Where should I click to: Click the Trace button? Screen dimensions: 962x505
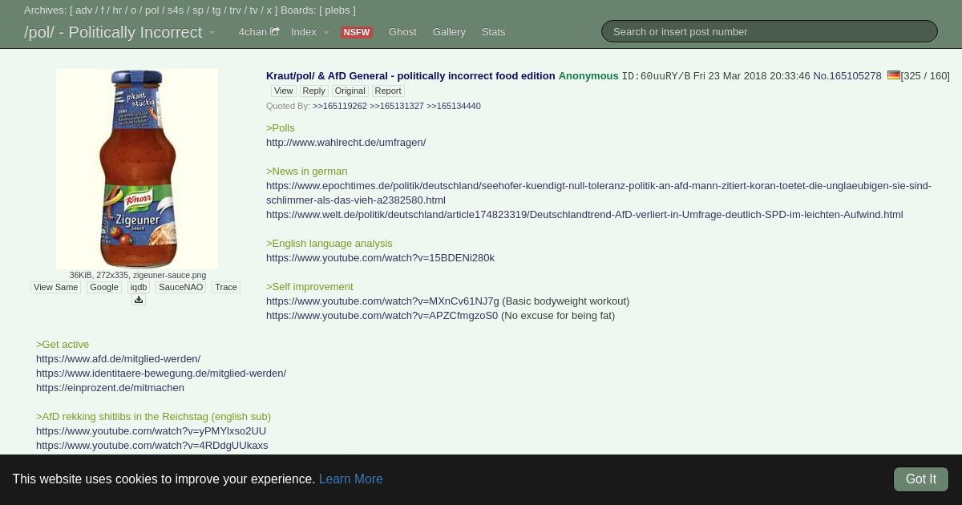point(226,287)
